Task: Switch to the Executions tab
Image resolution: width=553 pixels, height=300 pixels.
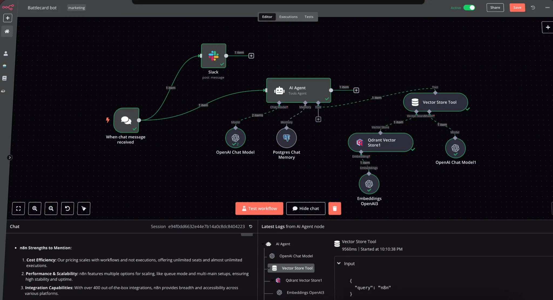Action: 288,17
